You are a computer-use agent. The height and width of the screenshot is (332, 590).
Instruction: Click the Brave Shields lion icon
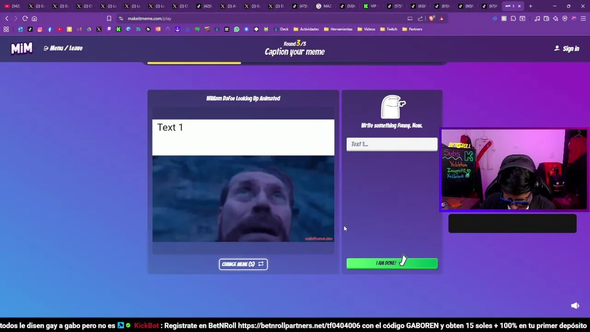[x=431, y=18]
